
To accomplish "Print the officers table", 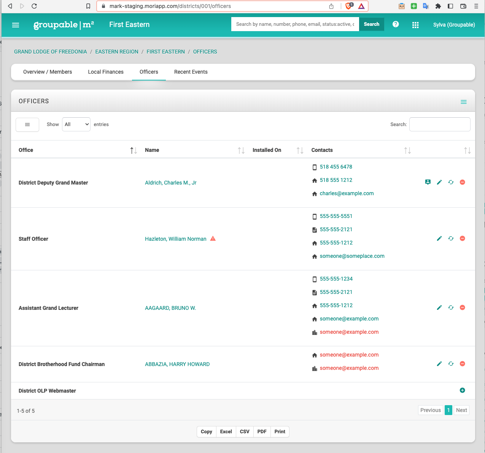I will click(x=280, y=432).
